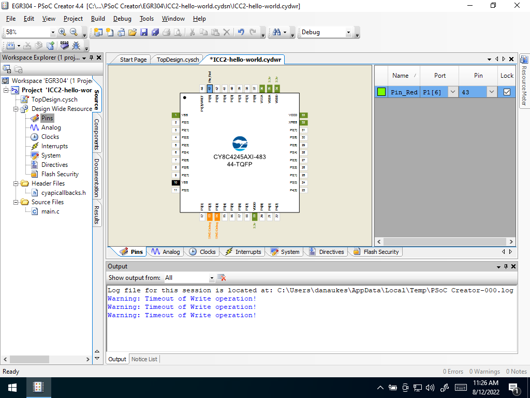This screenshot has height=398, width=530.
Task: Switch to the bottom Clocks tab
Action: 203,252
